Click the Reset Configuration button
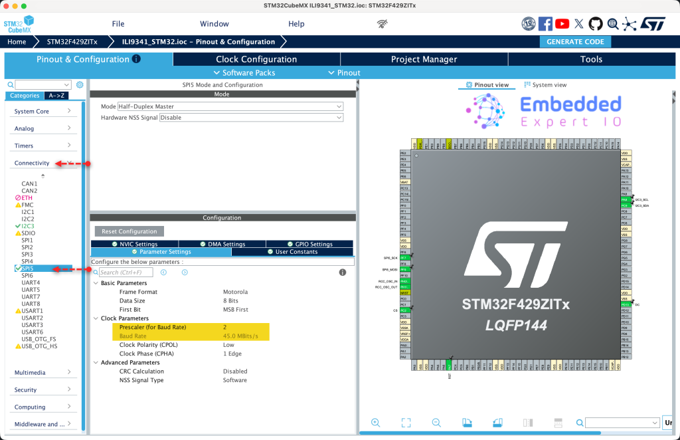Viewport: 680px width, 440px height. 129,231
